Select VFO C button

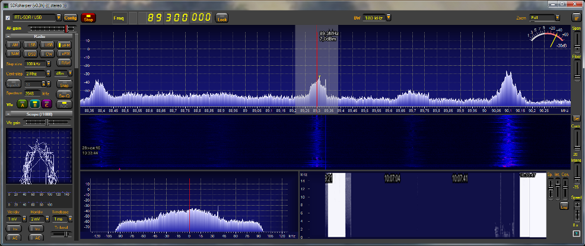pyautogui.click(x=47, y=104)
